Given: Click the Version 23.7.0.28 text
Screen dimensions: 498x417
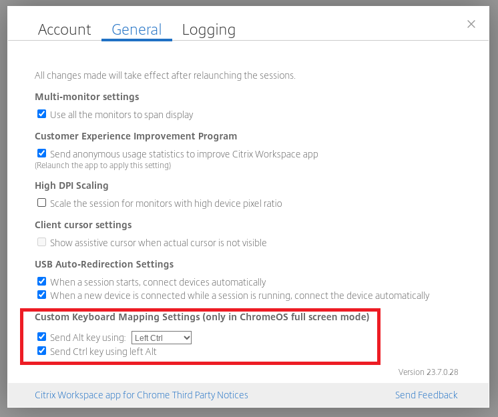Looking at the screenshot, I should pyautogui.click(x=428, y=372).
